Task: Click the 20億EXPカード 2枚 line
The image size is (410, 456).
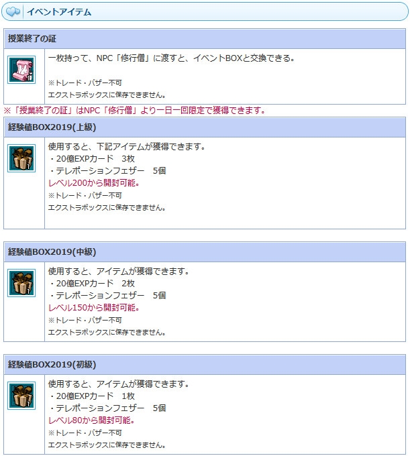Action: 92,283
